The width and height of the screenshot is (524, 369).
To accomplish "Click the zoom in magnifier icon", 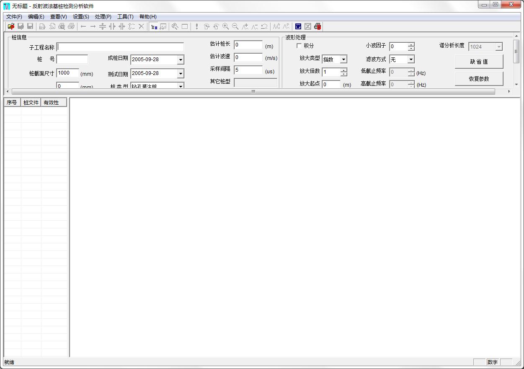I will (225, 26).
